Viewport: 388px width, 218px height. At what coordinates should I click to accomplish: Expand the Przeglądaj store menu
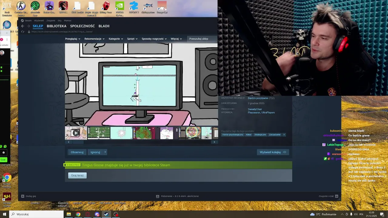click(73, 39)
